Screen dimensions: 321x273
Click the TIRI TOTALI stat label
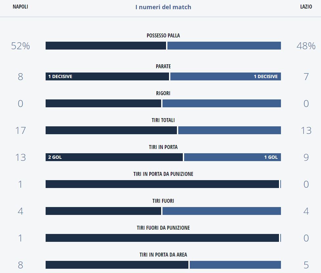(x=163, y=120)
